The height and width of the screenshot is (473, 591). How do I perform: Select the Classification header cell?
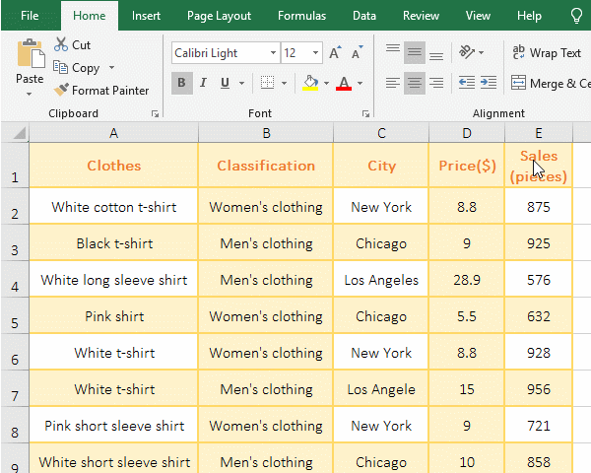tap(266, 166)
